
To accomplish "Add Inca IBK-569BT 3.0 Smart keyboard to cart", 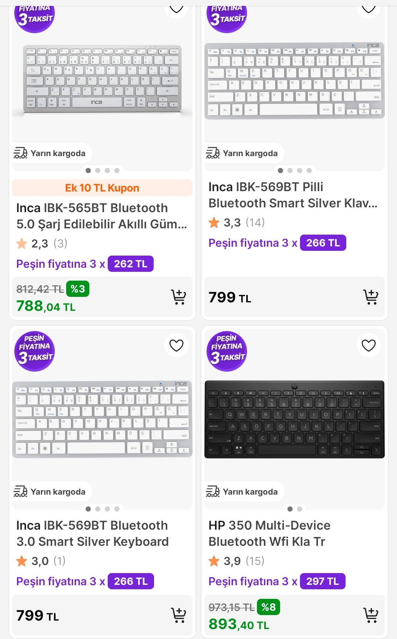I will point(179,615).
